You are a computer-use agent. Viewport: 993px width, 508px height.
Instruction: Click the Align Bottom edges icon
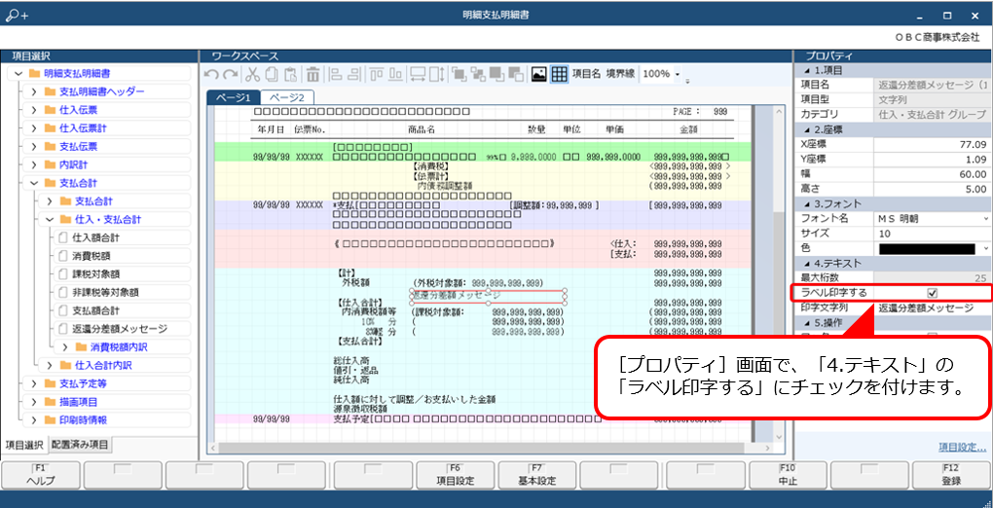tap(396, 74)
